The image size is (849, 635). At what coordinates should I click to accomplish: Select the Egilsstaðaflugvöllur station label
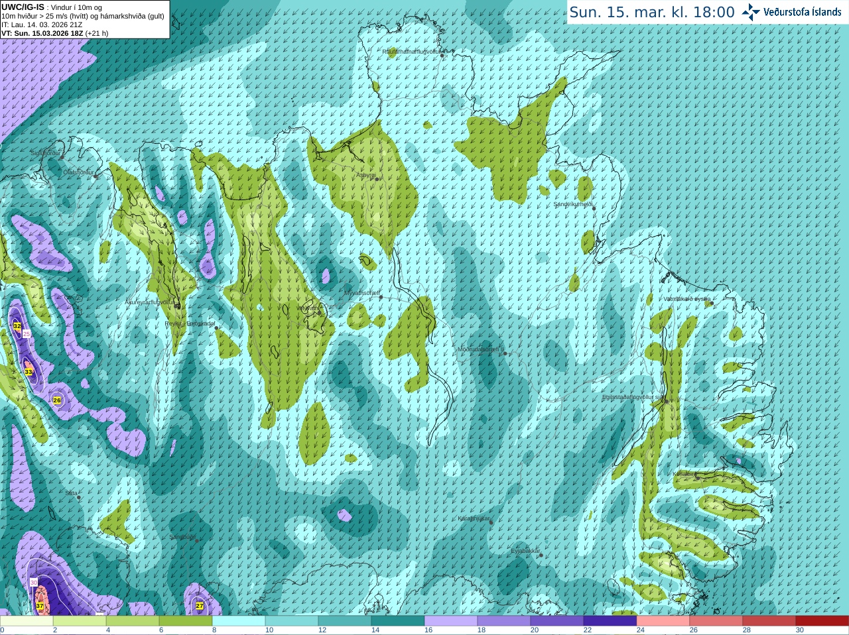coord(633,397)
